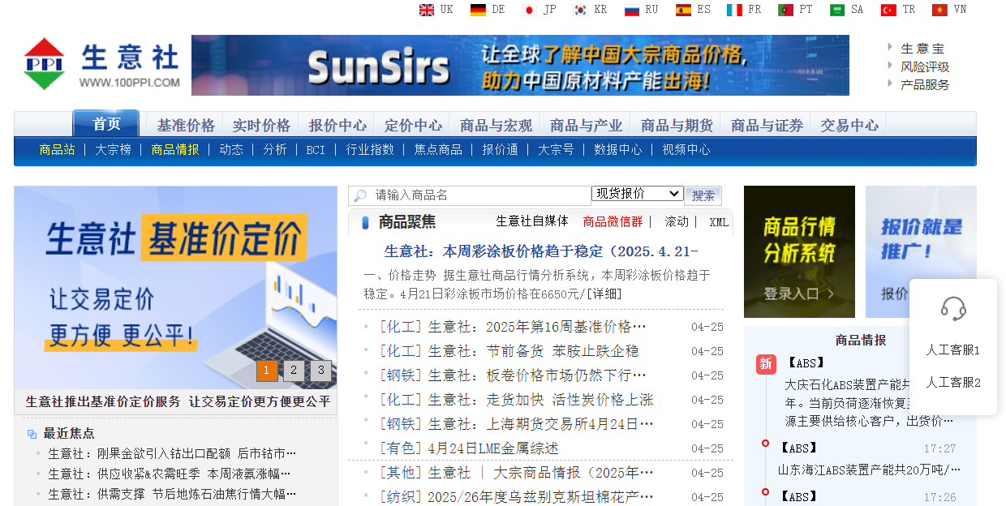Viewport: 1006px width, 506px height.
Task: Choose the French FR flag icon
Action: point(734,10)
